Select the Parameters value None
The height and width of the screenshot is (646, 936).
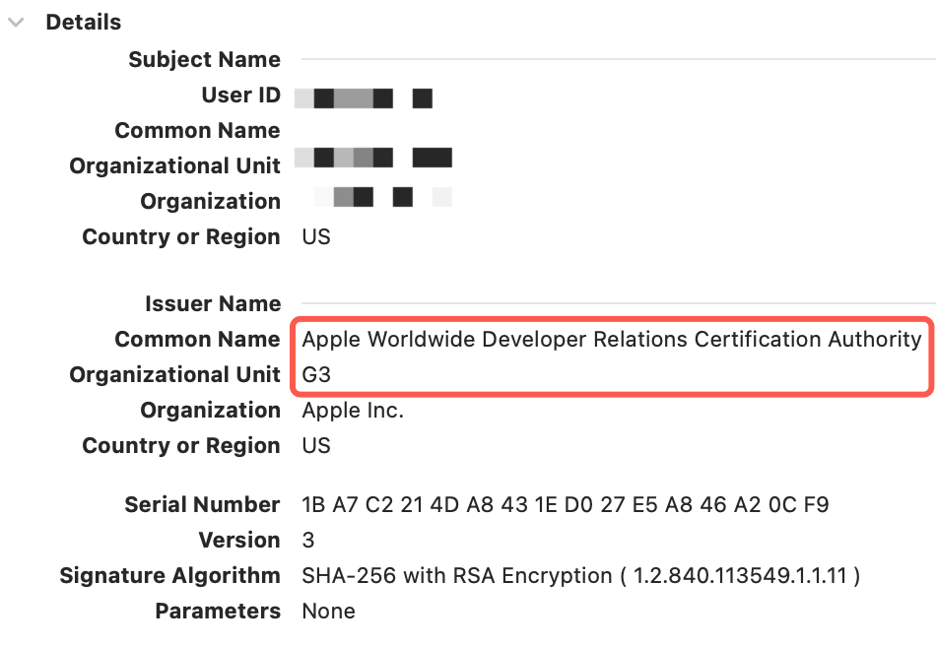coord(328,612)
